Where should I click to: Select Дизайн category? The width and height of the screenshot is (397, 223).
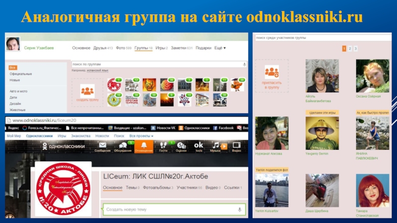click(15, 104)
